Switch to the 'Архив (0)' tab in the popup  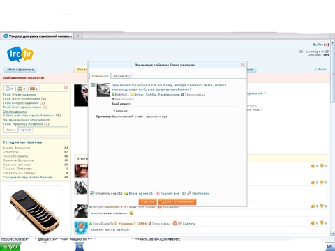coord(121,76)
